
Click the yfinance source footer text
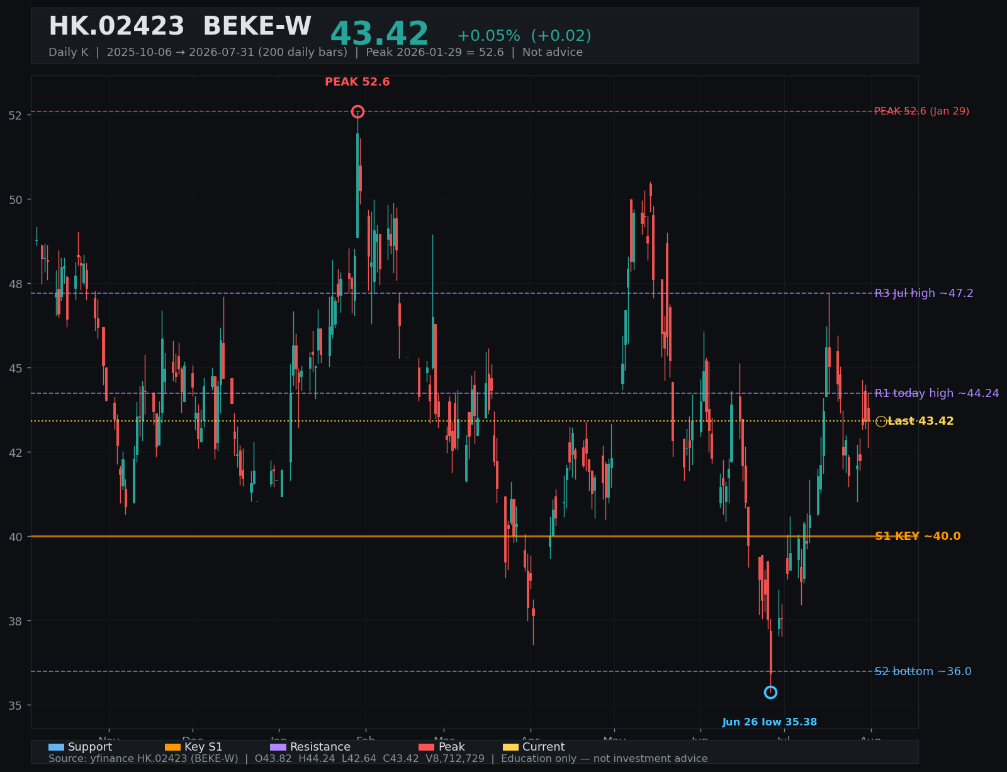pos(378,759)
